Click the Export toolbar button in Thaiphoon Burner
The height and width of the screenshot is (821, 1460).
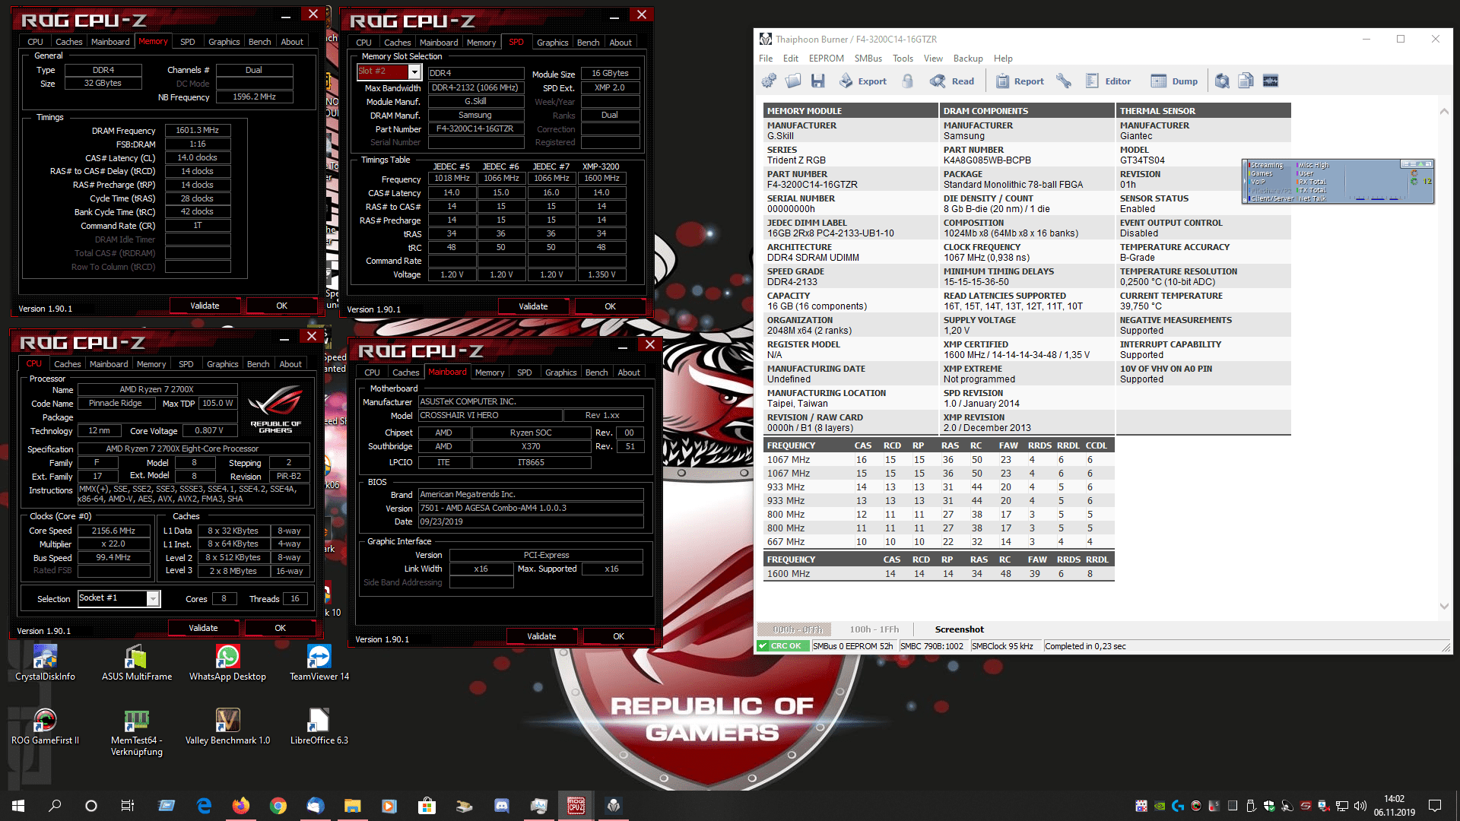[862, 81]
